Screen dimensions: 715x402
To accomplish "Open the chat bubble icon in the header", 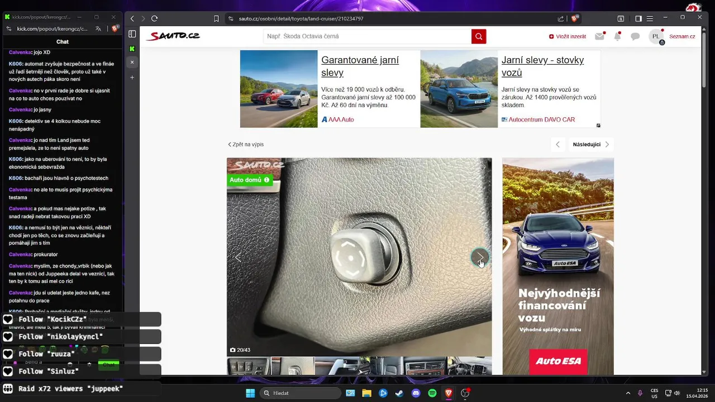I will tap(635, 36).
